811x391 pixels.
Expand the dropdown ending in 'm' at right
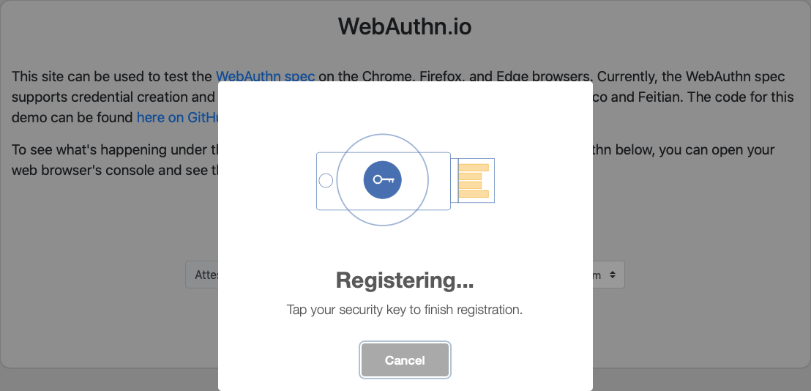click(x=608, y=275)
